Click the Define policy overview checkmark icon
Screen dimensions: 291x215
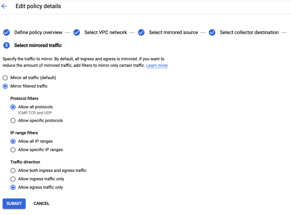pyautogui.click(x=6, y=32)
